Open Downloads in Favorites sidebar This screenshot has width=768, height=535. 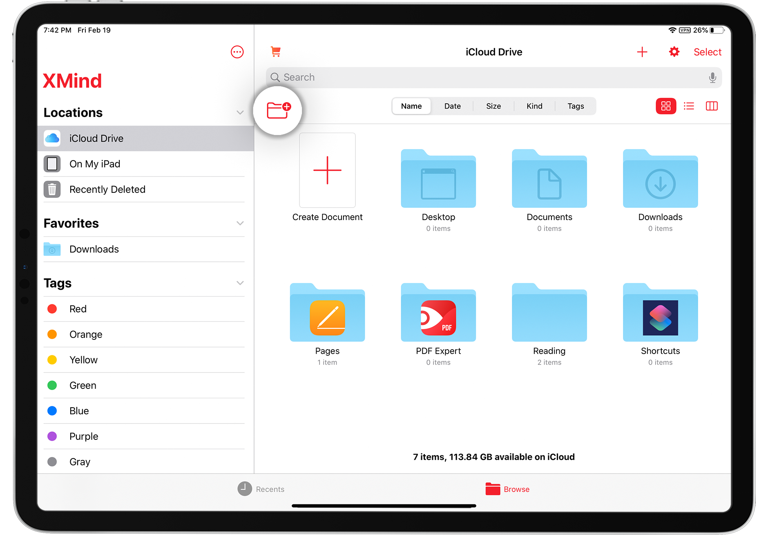point(145,249)
